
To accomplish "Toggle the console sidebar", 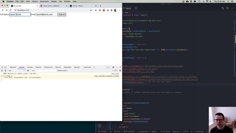I will click(2, 71).
